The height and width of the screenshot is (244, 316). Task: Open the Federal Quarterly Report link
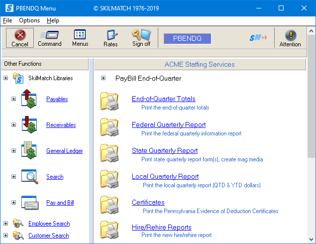[169, 124]
